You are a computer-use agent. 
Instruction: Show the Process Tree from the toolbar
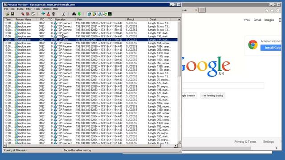tap(63, 14)
